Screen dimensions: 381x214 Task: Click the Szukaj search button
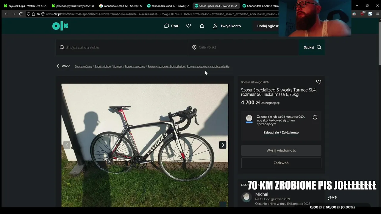click(x=312, y=47)
